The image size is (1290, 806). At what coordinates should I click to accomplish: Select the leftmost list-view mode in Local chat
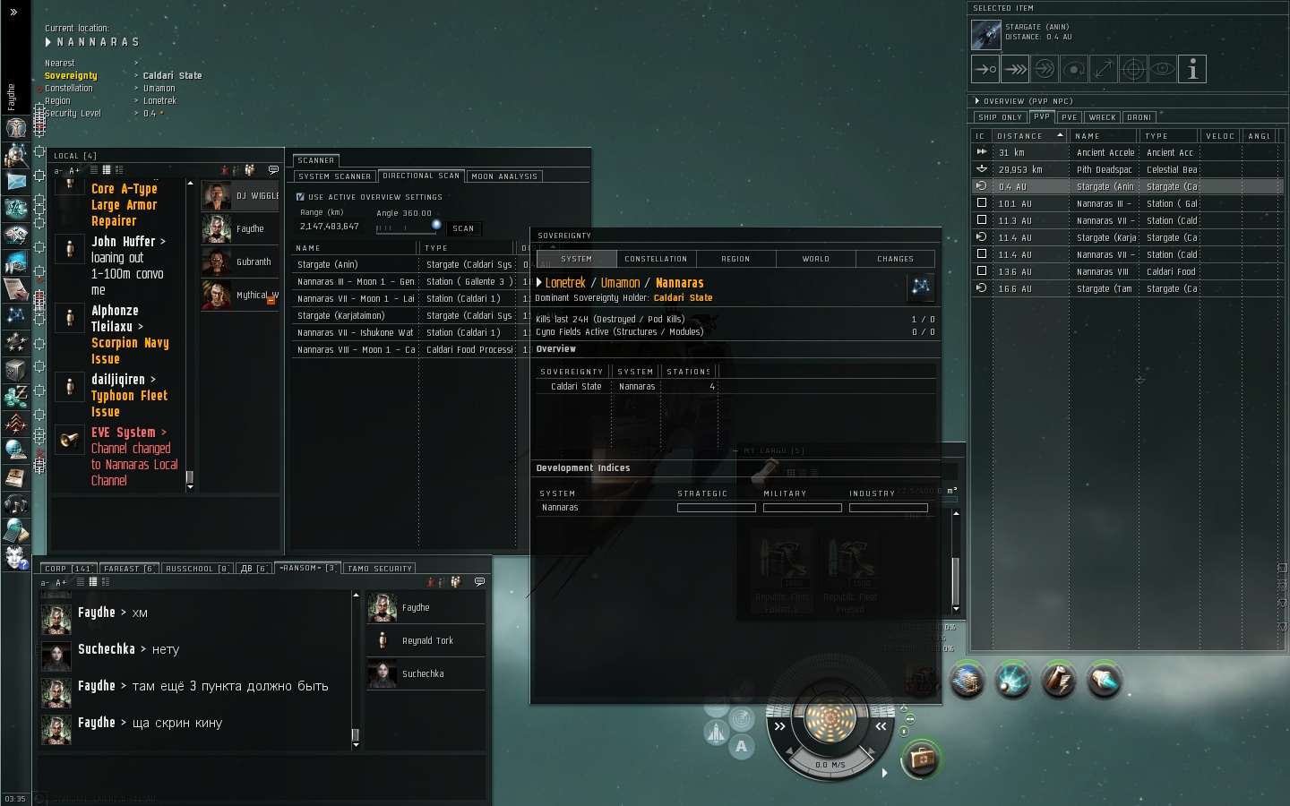94,169
